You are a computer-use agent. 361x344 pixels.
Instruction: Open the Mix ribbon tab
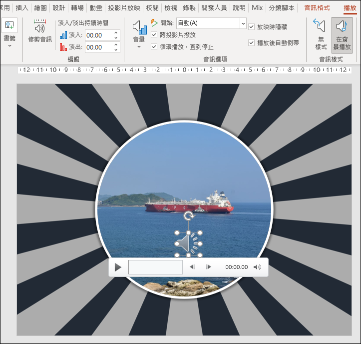257,8
